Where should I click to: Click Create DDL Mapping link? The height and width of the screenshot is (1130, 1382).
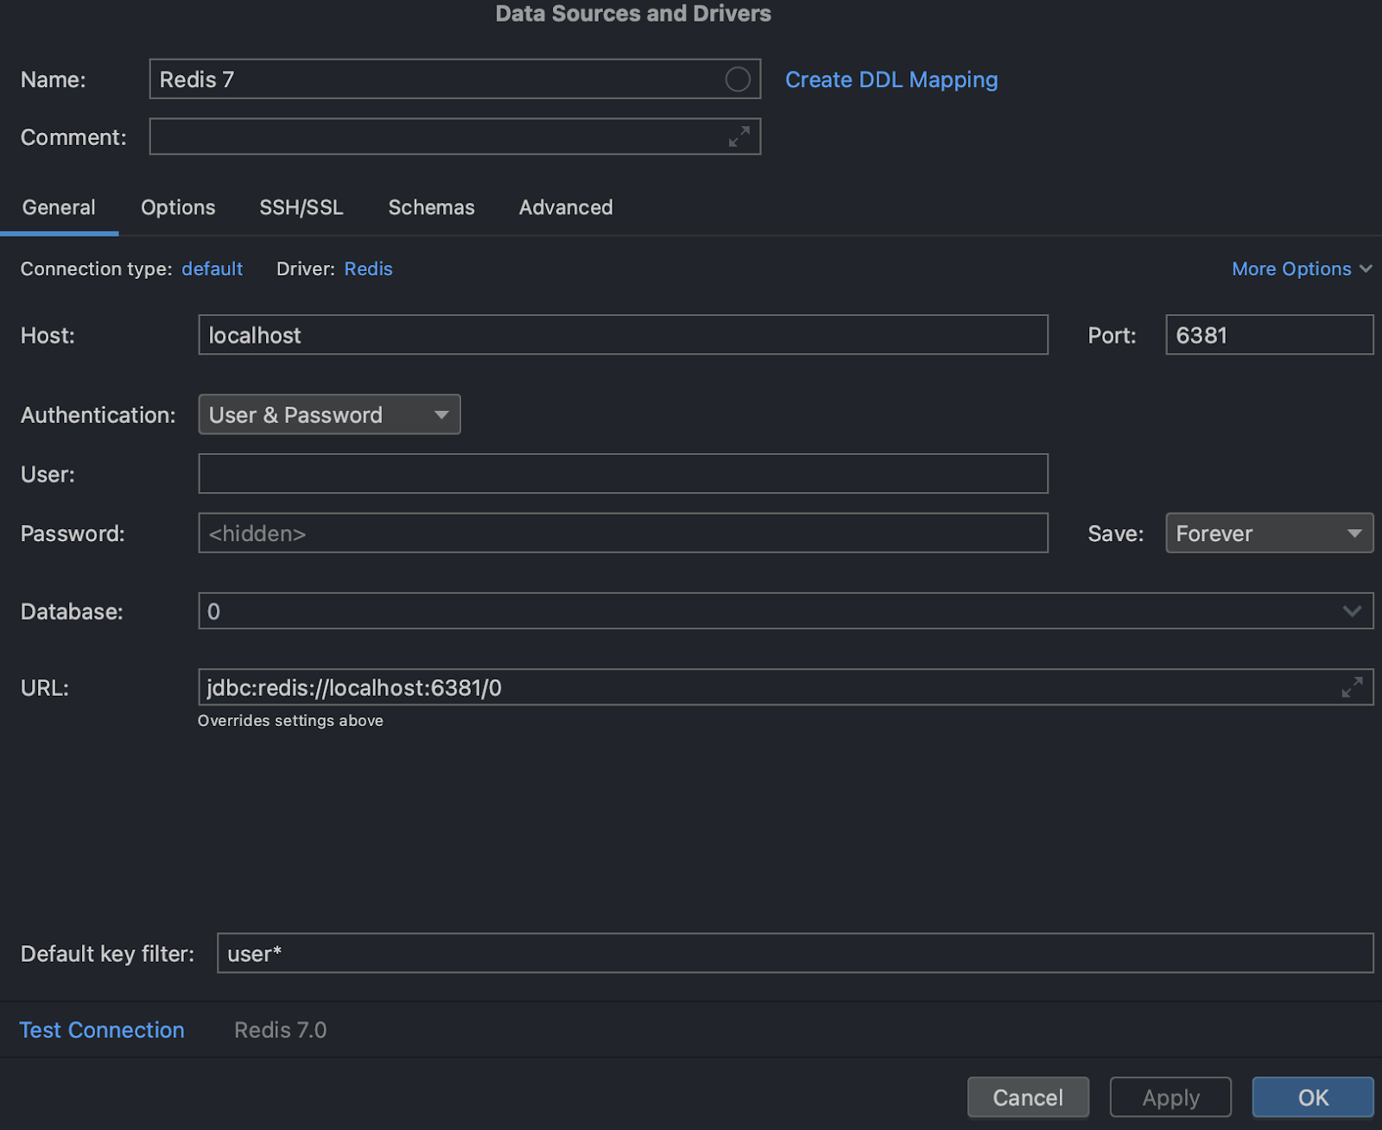891,80
